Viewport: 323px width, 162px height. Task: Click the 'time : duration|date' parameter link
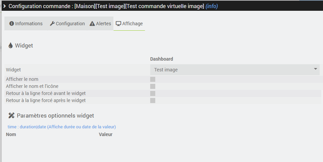pyautogui.click(x=62, y=127)
